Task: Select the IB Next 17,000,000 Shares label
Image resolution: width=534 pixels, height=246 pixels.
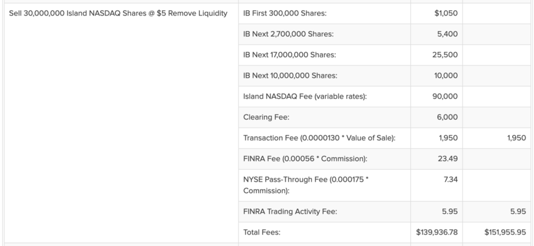Action: click(x=289, y=54)
